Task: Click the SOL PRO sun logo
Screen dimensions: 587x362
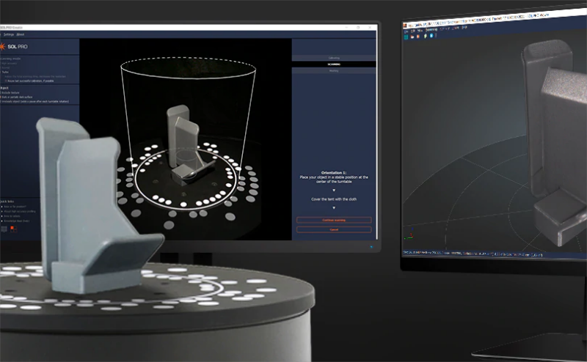Action: click(3, 46)
